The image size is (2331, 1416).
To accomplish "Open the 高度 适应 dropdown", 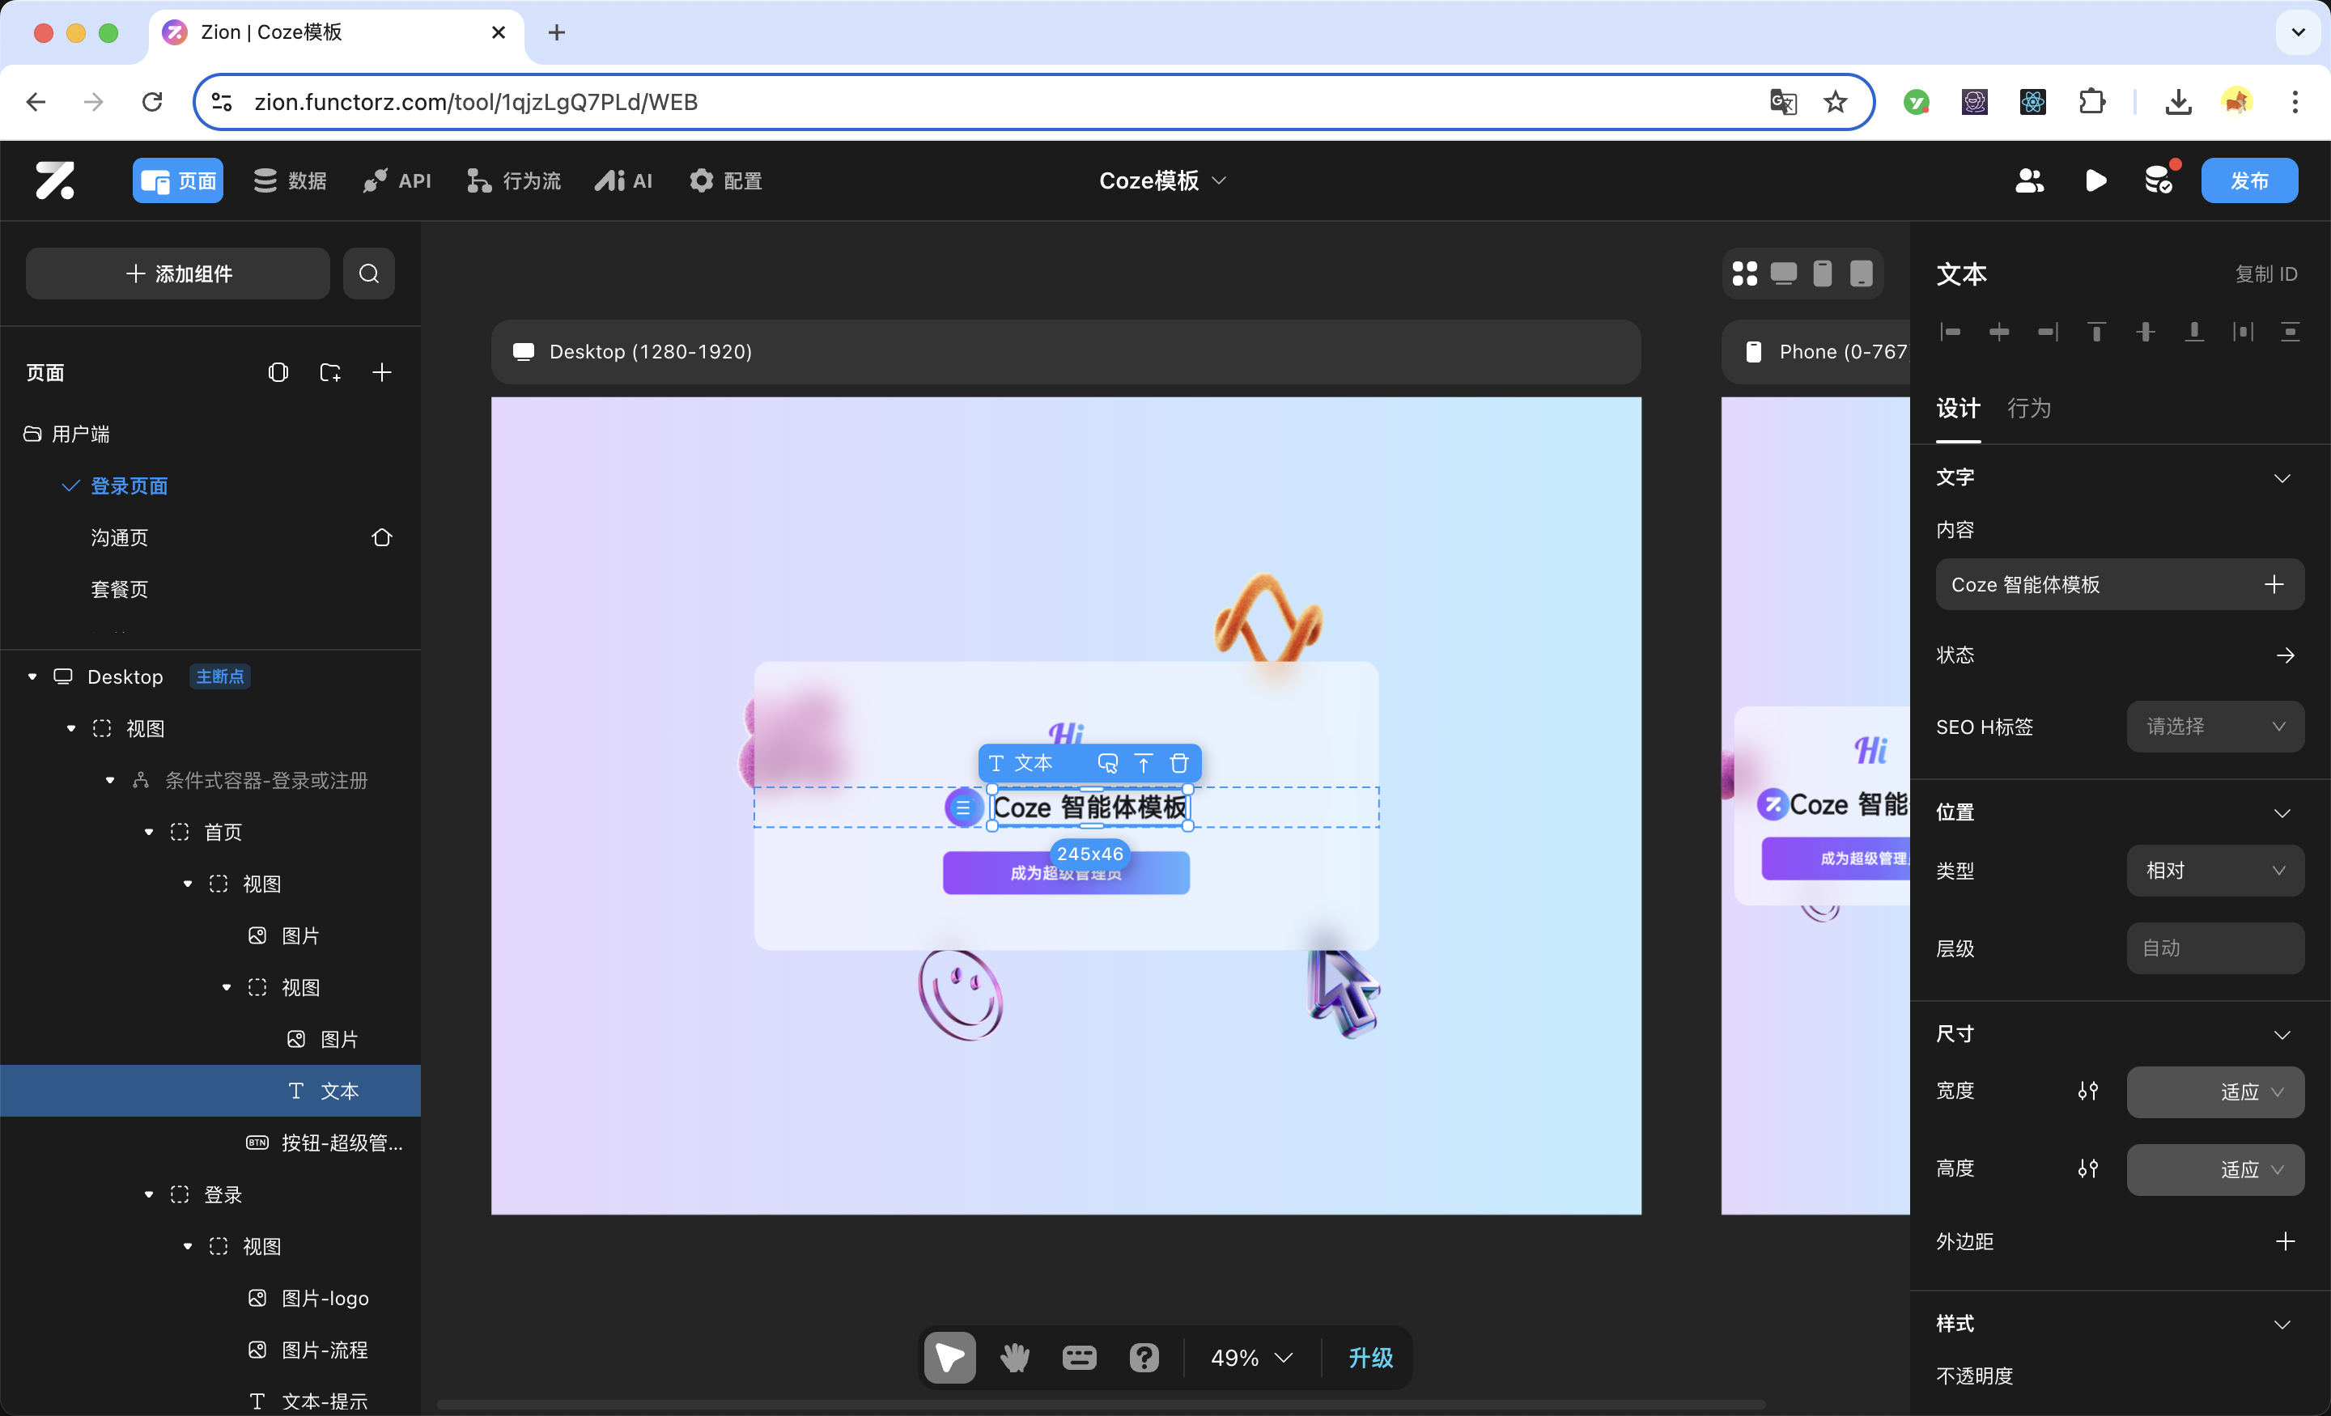I will [2215, 1169].
